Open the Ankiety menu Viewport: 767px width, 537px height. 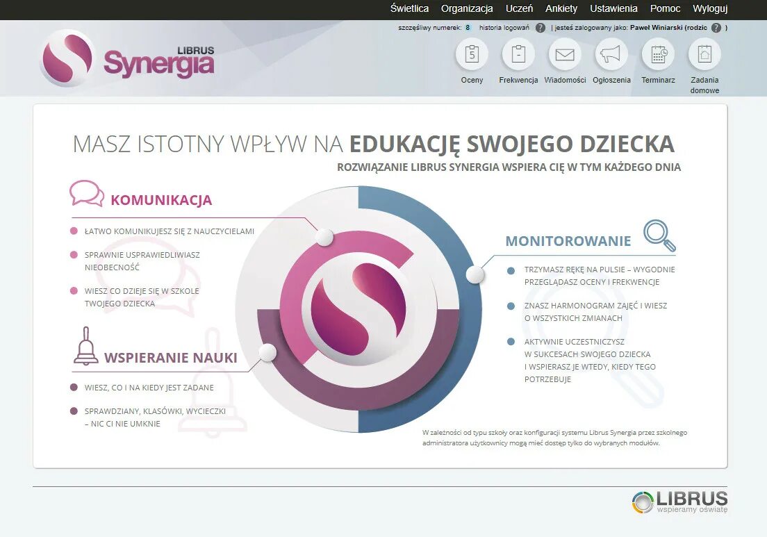pos(561,8)
